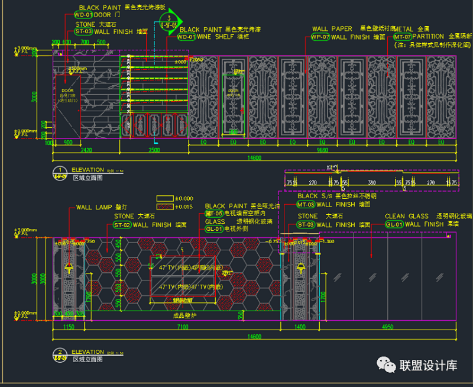Select the 7100 dimension text
The width and height of the screenshot is (473, 387).
coord(181,327)
